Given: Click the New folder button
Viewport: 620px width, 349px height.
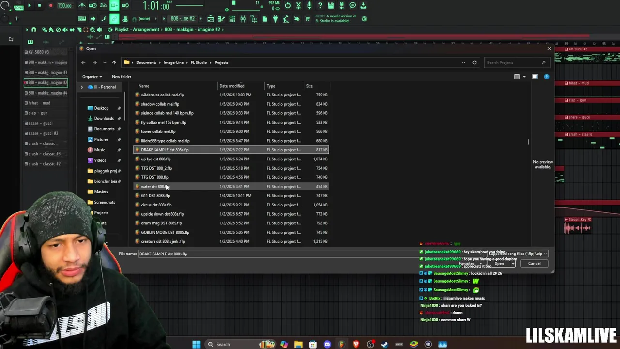Looking at the screenshot, I should point(122,77).
